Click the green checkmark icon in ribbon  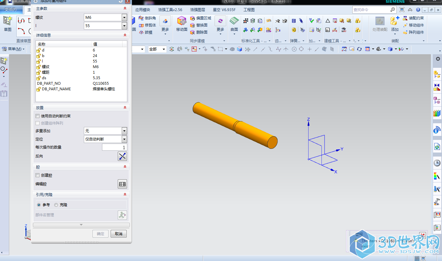tap(312, 21)
